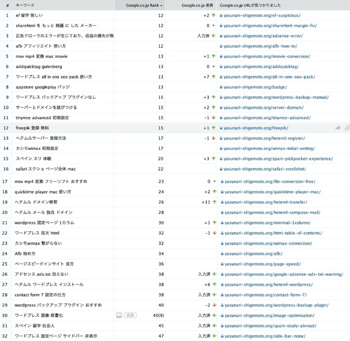Open the quicktime-player-mac URL link
This screenshot has width=350, height=341.
click(x=272, y=192)
